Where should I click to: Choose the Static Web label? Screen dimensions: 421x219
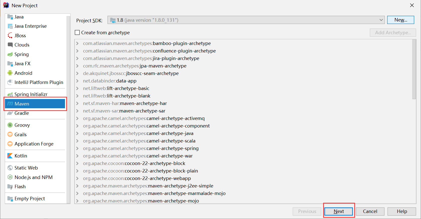coord(26,168)
